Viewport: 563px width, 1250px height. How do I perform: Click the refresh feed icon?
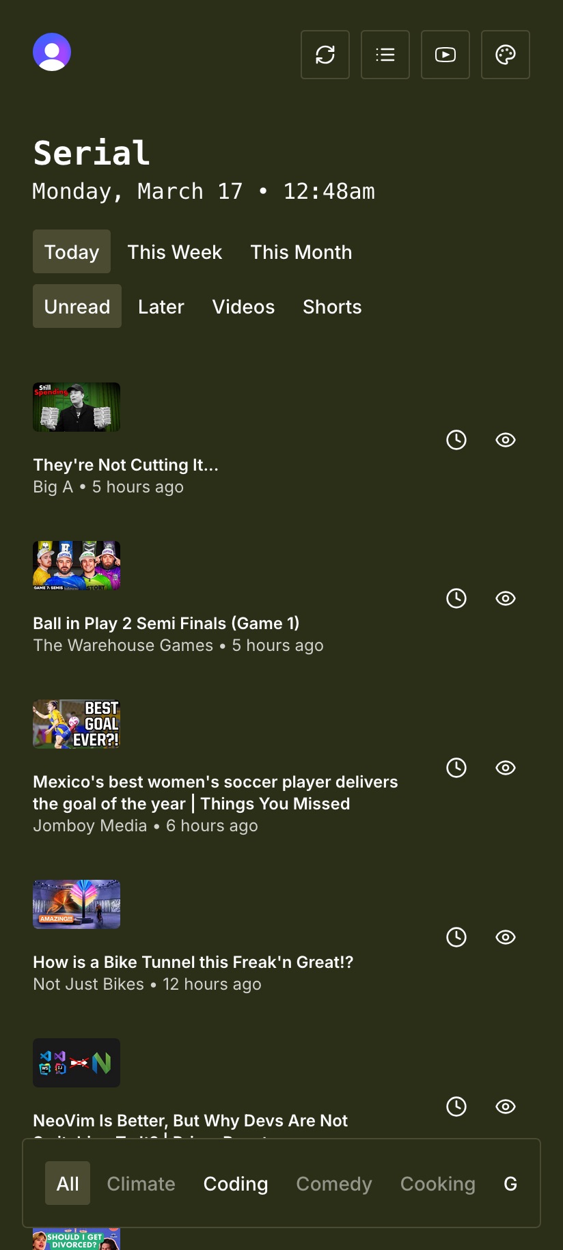[325, 55]
